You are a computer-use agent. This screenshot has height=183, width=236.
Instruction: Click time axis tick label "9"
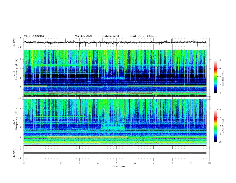pos(191,163)
